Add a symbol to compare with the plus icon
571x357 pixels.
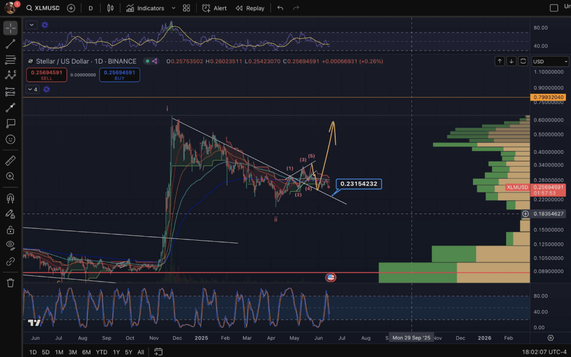pos(71,8)
